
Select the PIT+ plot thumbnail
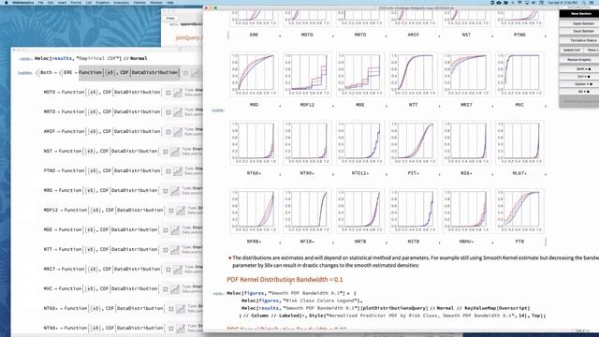coord(414,142)
